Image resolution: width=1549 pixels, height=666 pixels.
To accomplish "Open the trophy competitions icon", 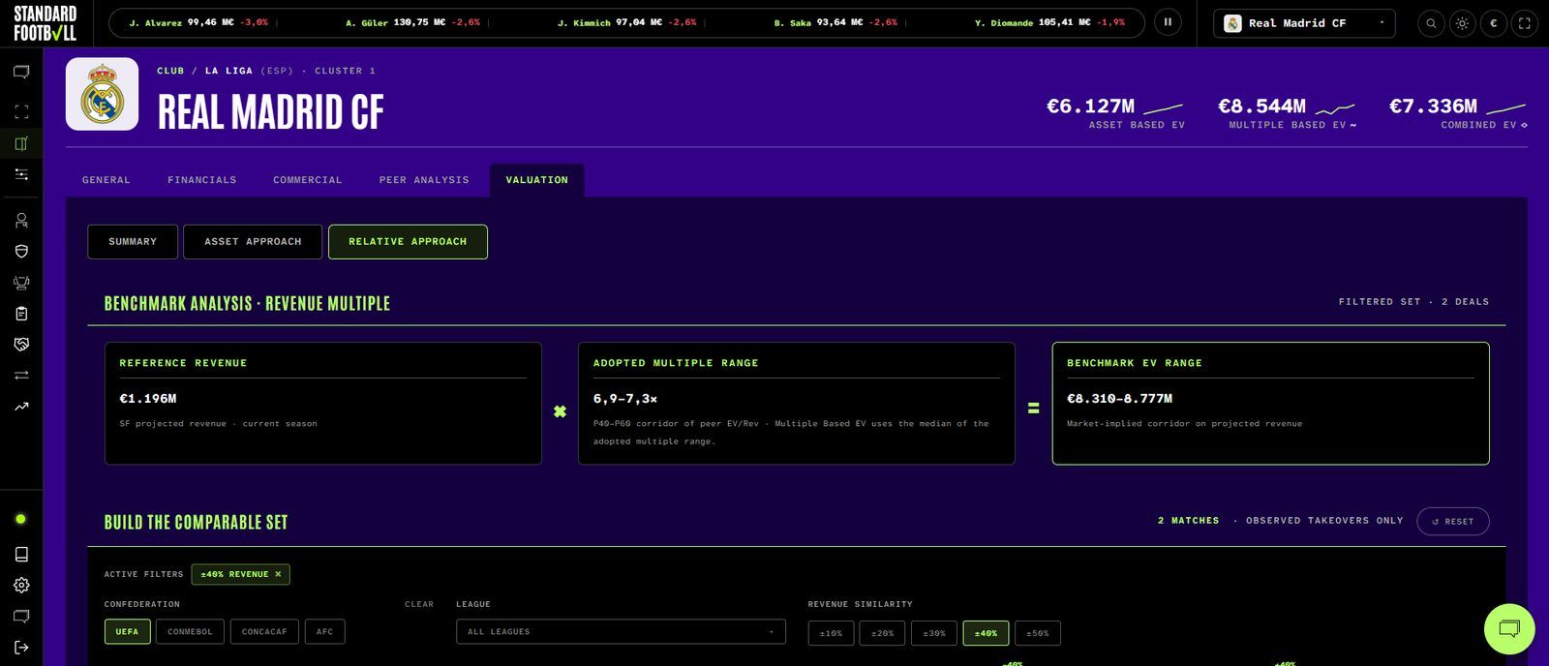I will pos(21,283).
